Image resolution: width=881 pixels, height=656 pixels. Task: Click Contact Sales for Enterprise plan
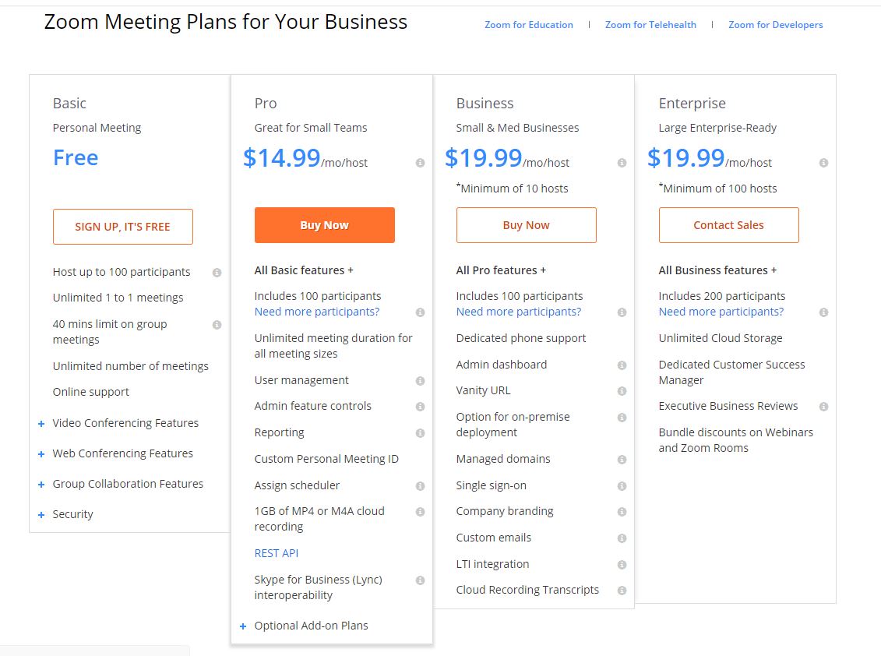(728, 225)
